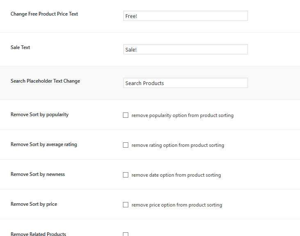Click the Search Placeholder Text input field
The height and width of the screenshot is (236, 300).
coord(185,83)
